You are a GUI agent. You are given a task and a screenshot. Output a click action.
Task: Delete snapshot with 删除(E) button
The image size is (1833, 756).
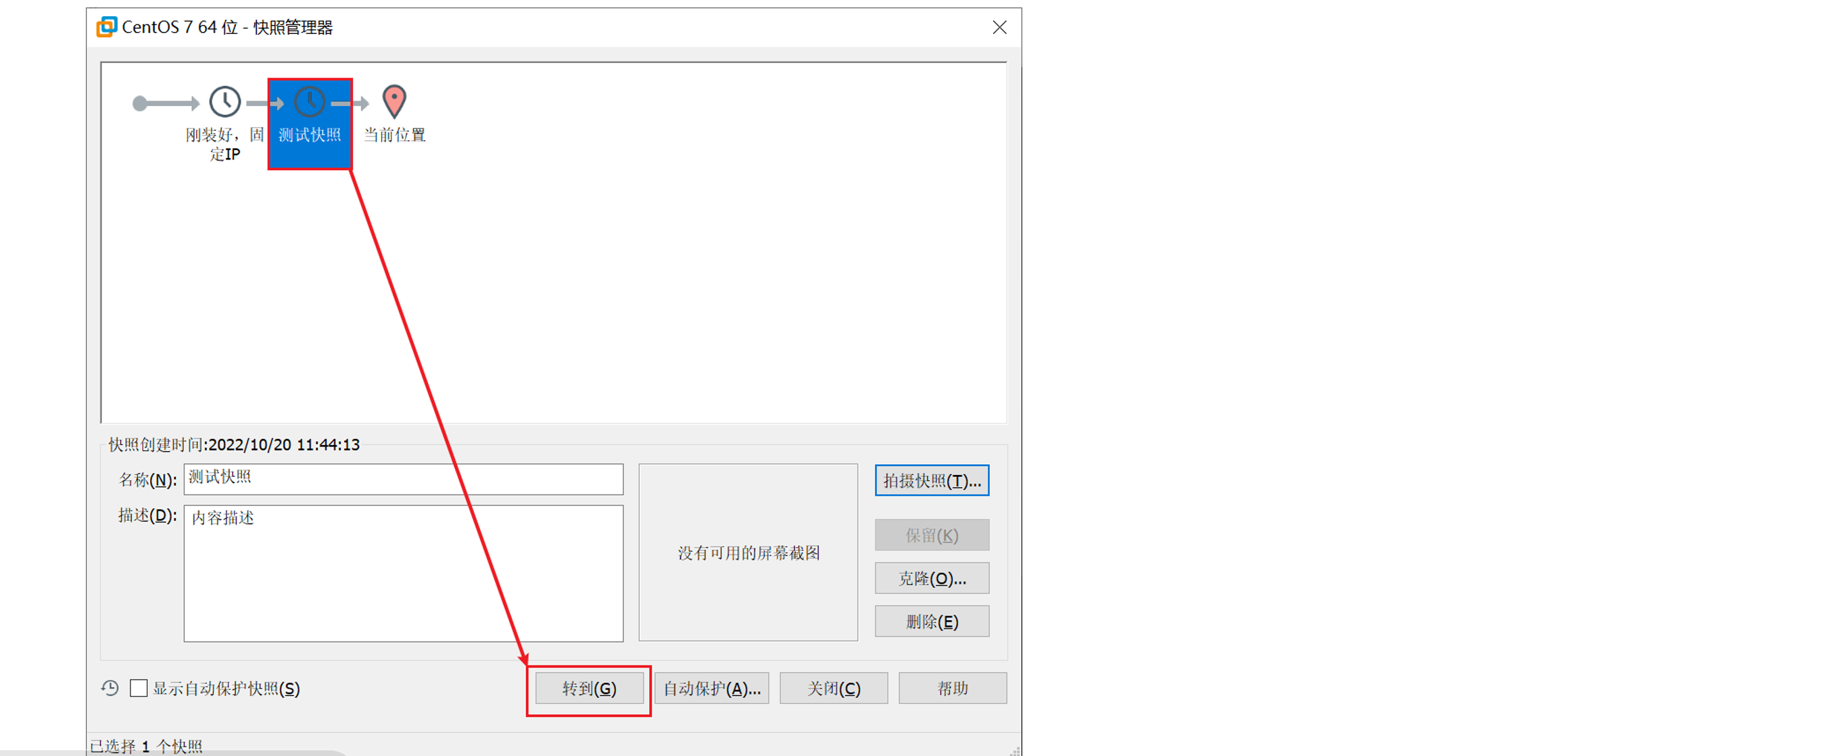932,621
